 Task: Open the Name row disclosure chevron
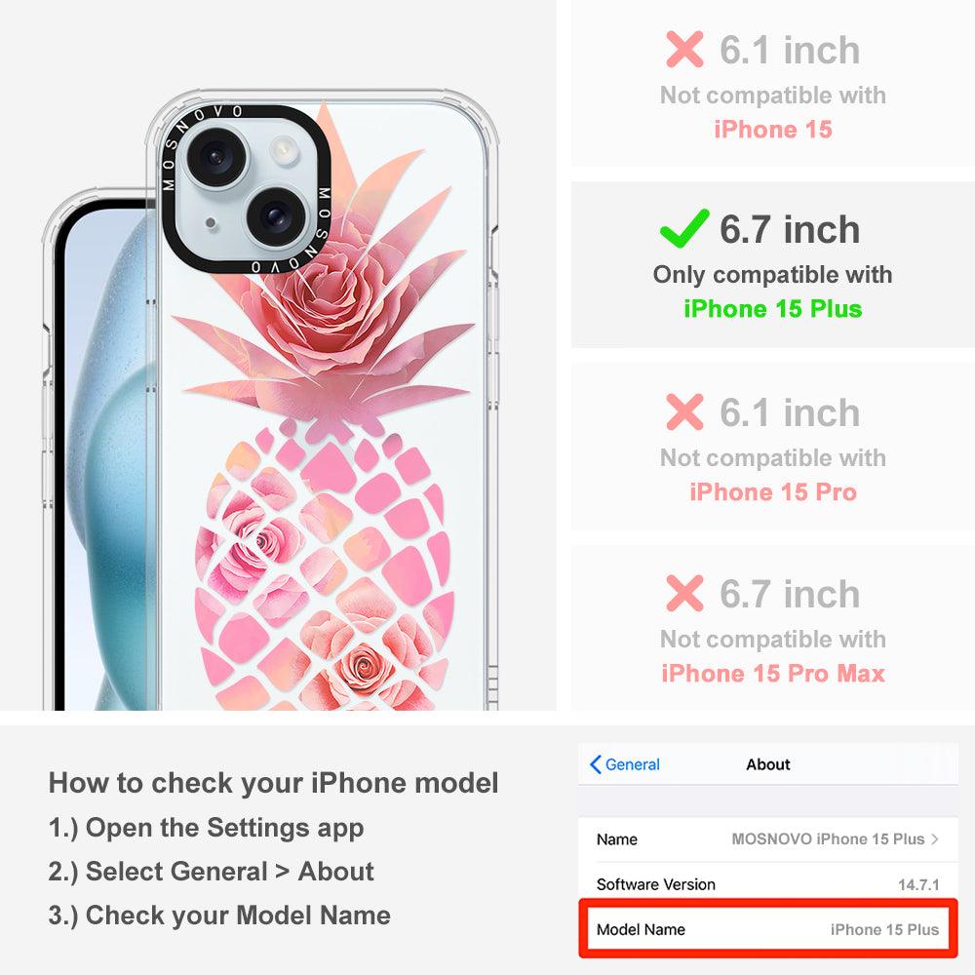pos(935,838)
